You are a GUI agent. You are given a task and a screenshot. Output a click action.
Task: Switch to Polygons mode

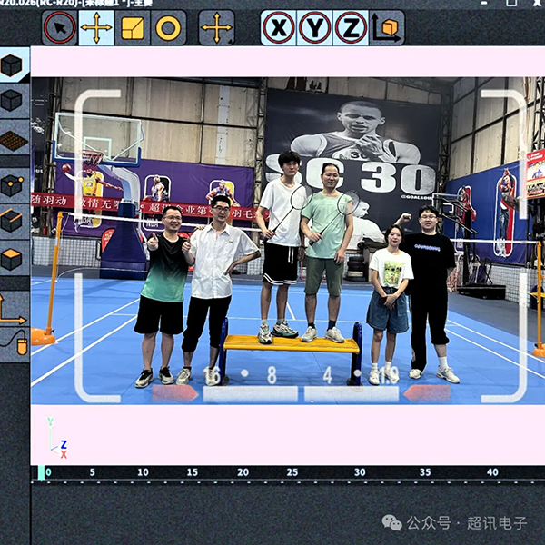tap(12, 259)
